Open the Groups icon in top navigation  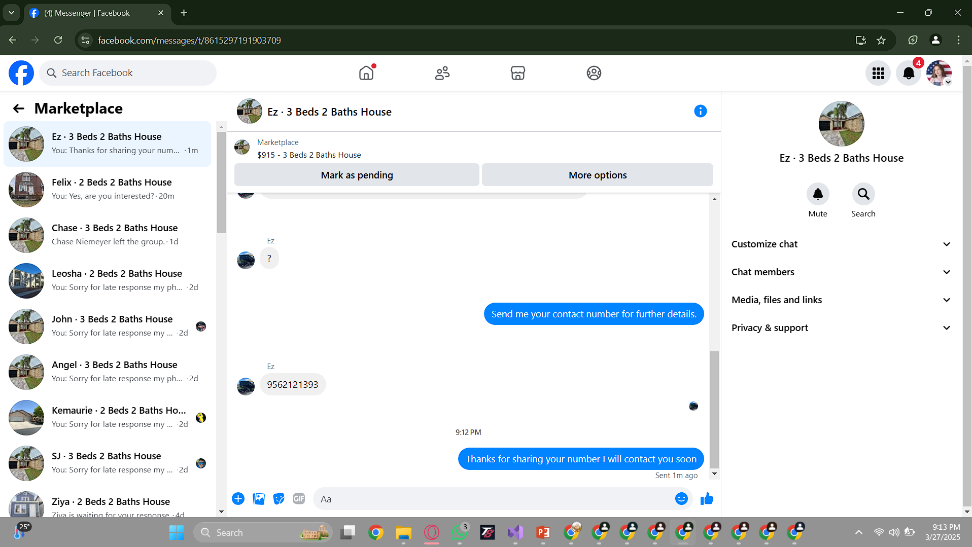tap(594, 73)
